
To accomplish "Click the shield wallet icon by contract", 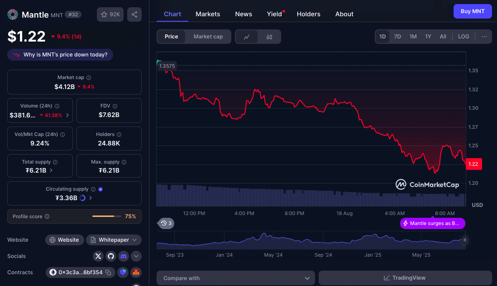I will click(123, 272).
